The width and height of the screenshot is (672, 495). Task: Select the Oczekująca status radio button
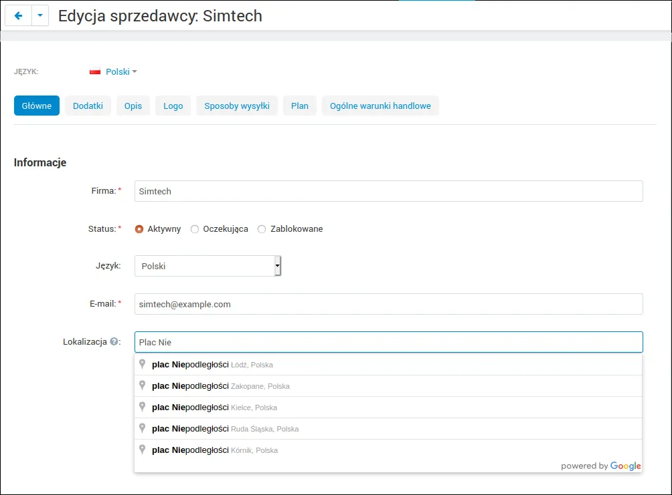coord(195,229)
